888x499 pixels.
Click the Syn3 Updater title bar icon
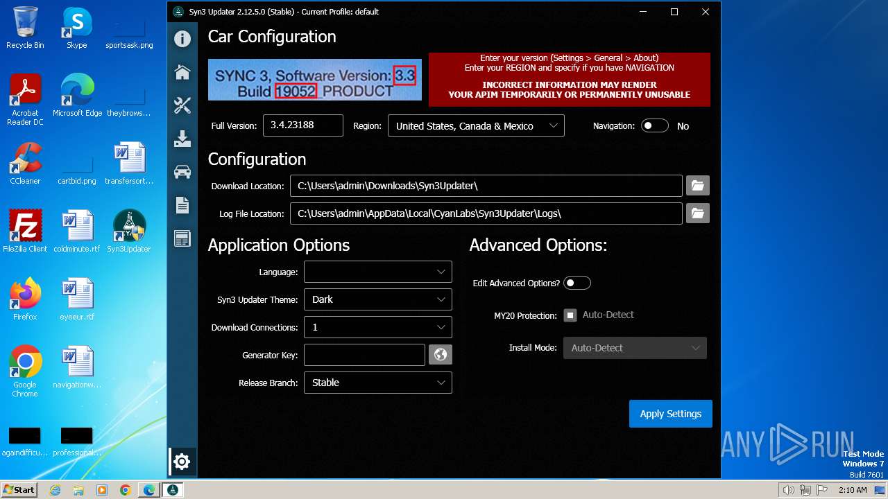[x=178, y=12]
